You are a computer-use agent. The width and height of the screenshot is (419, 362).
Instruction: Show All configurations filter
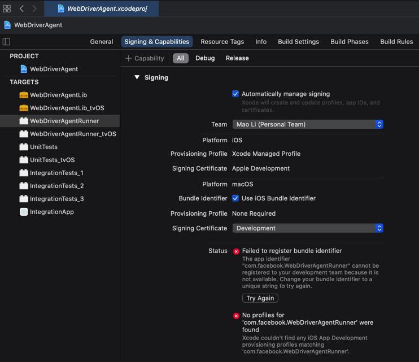pyautogui.click(x=181, y=58)
